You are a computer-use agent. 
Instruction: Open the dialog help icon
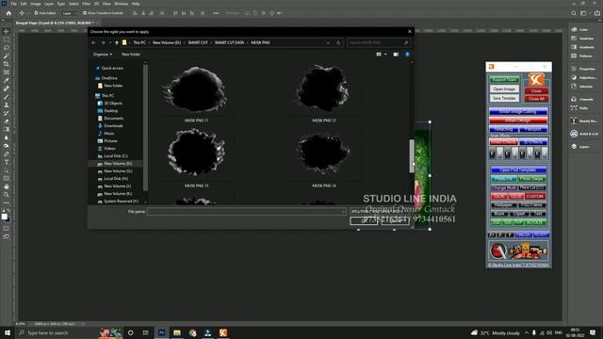point(407,55)
